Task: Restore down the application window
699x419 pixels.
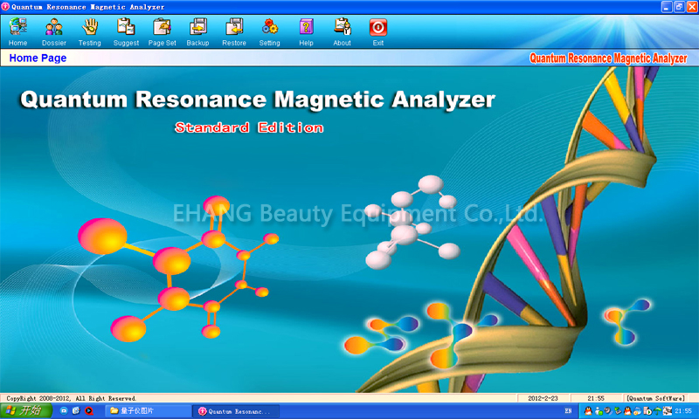Action: point(679,6)
